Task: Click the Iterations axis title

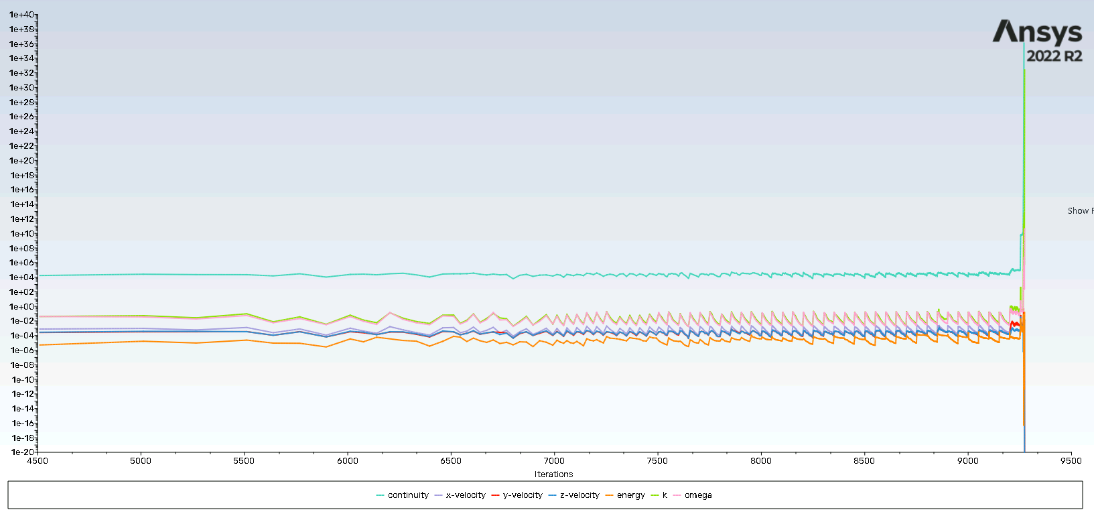Action: tap(554, 474)
